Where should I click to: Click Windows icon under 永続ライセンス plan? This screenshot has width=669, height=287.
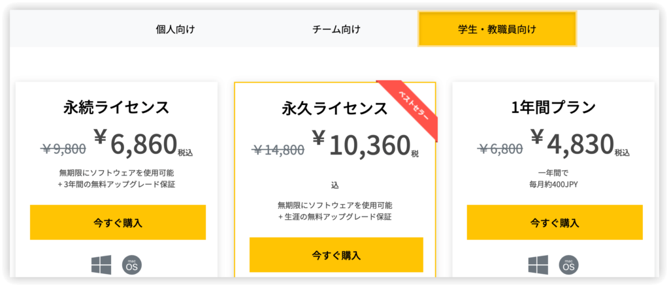pos(101,265)
